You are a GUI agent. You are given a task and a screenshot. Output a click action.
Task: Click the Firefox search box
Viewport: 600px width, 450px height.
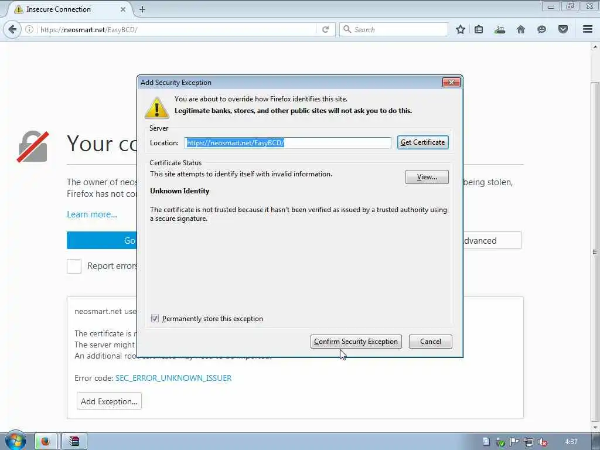pyautogui.click(x=394, y=29)
